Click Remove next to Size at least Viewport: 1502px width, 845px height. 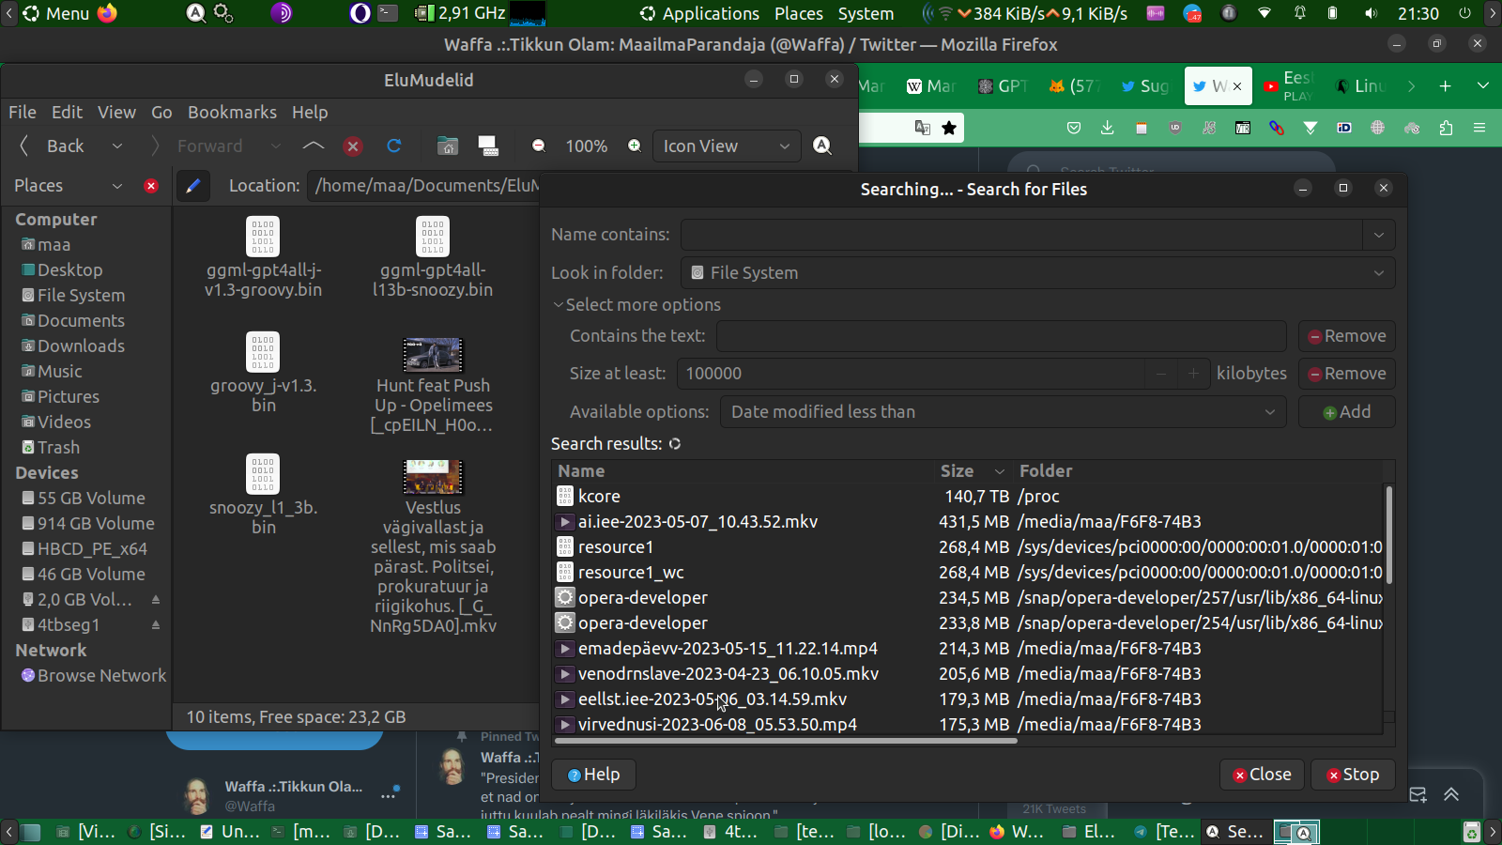(x=1346, y=374)
